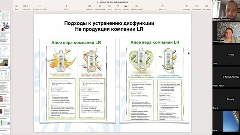This screenshot has width=240, height=135.
Task: Select the Дмитрий Петрович video tile
Action: pyautogui.click(x=226, y=10)
